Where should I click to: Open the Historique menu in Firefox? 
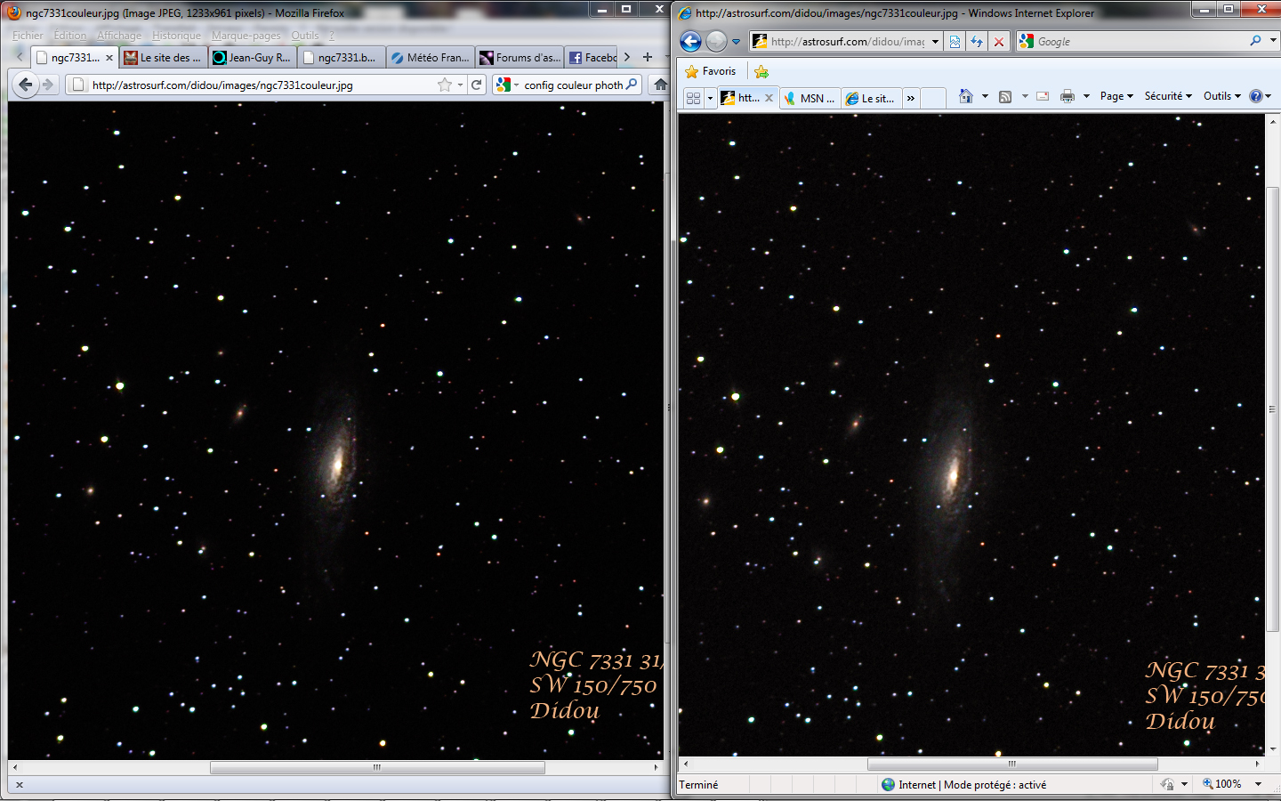click(176, 36)
